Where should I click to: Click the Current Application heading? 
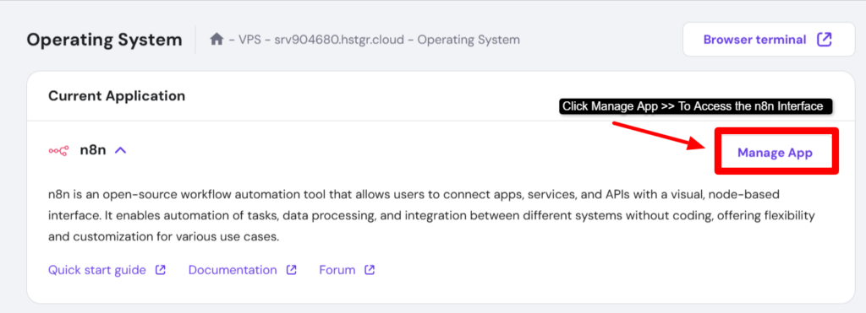coord(117,96)
